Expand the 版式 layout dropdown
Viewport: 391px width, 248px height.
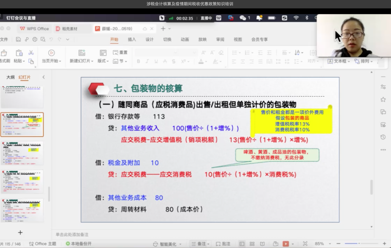click(x=103, y=61)
